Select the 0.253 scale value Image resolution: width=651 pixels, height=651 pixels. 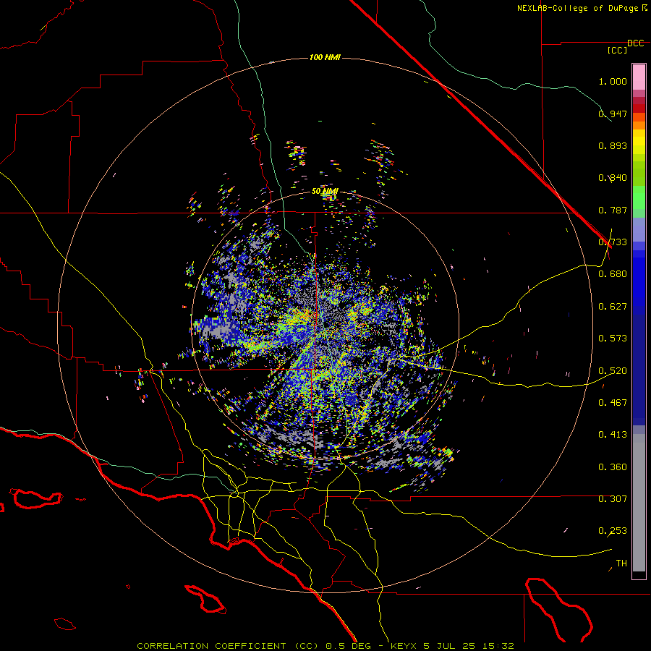click(x=613, y=531)
